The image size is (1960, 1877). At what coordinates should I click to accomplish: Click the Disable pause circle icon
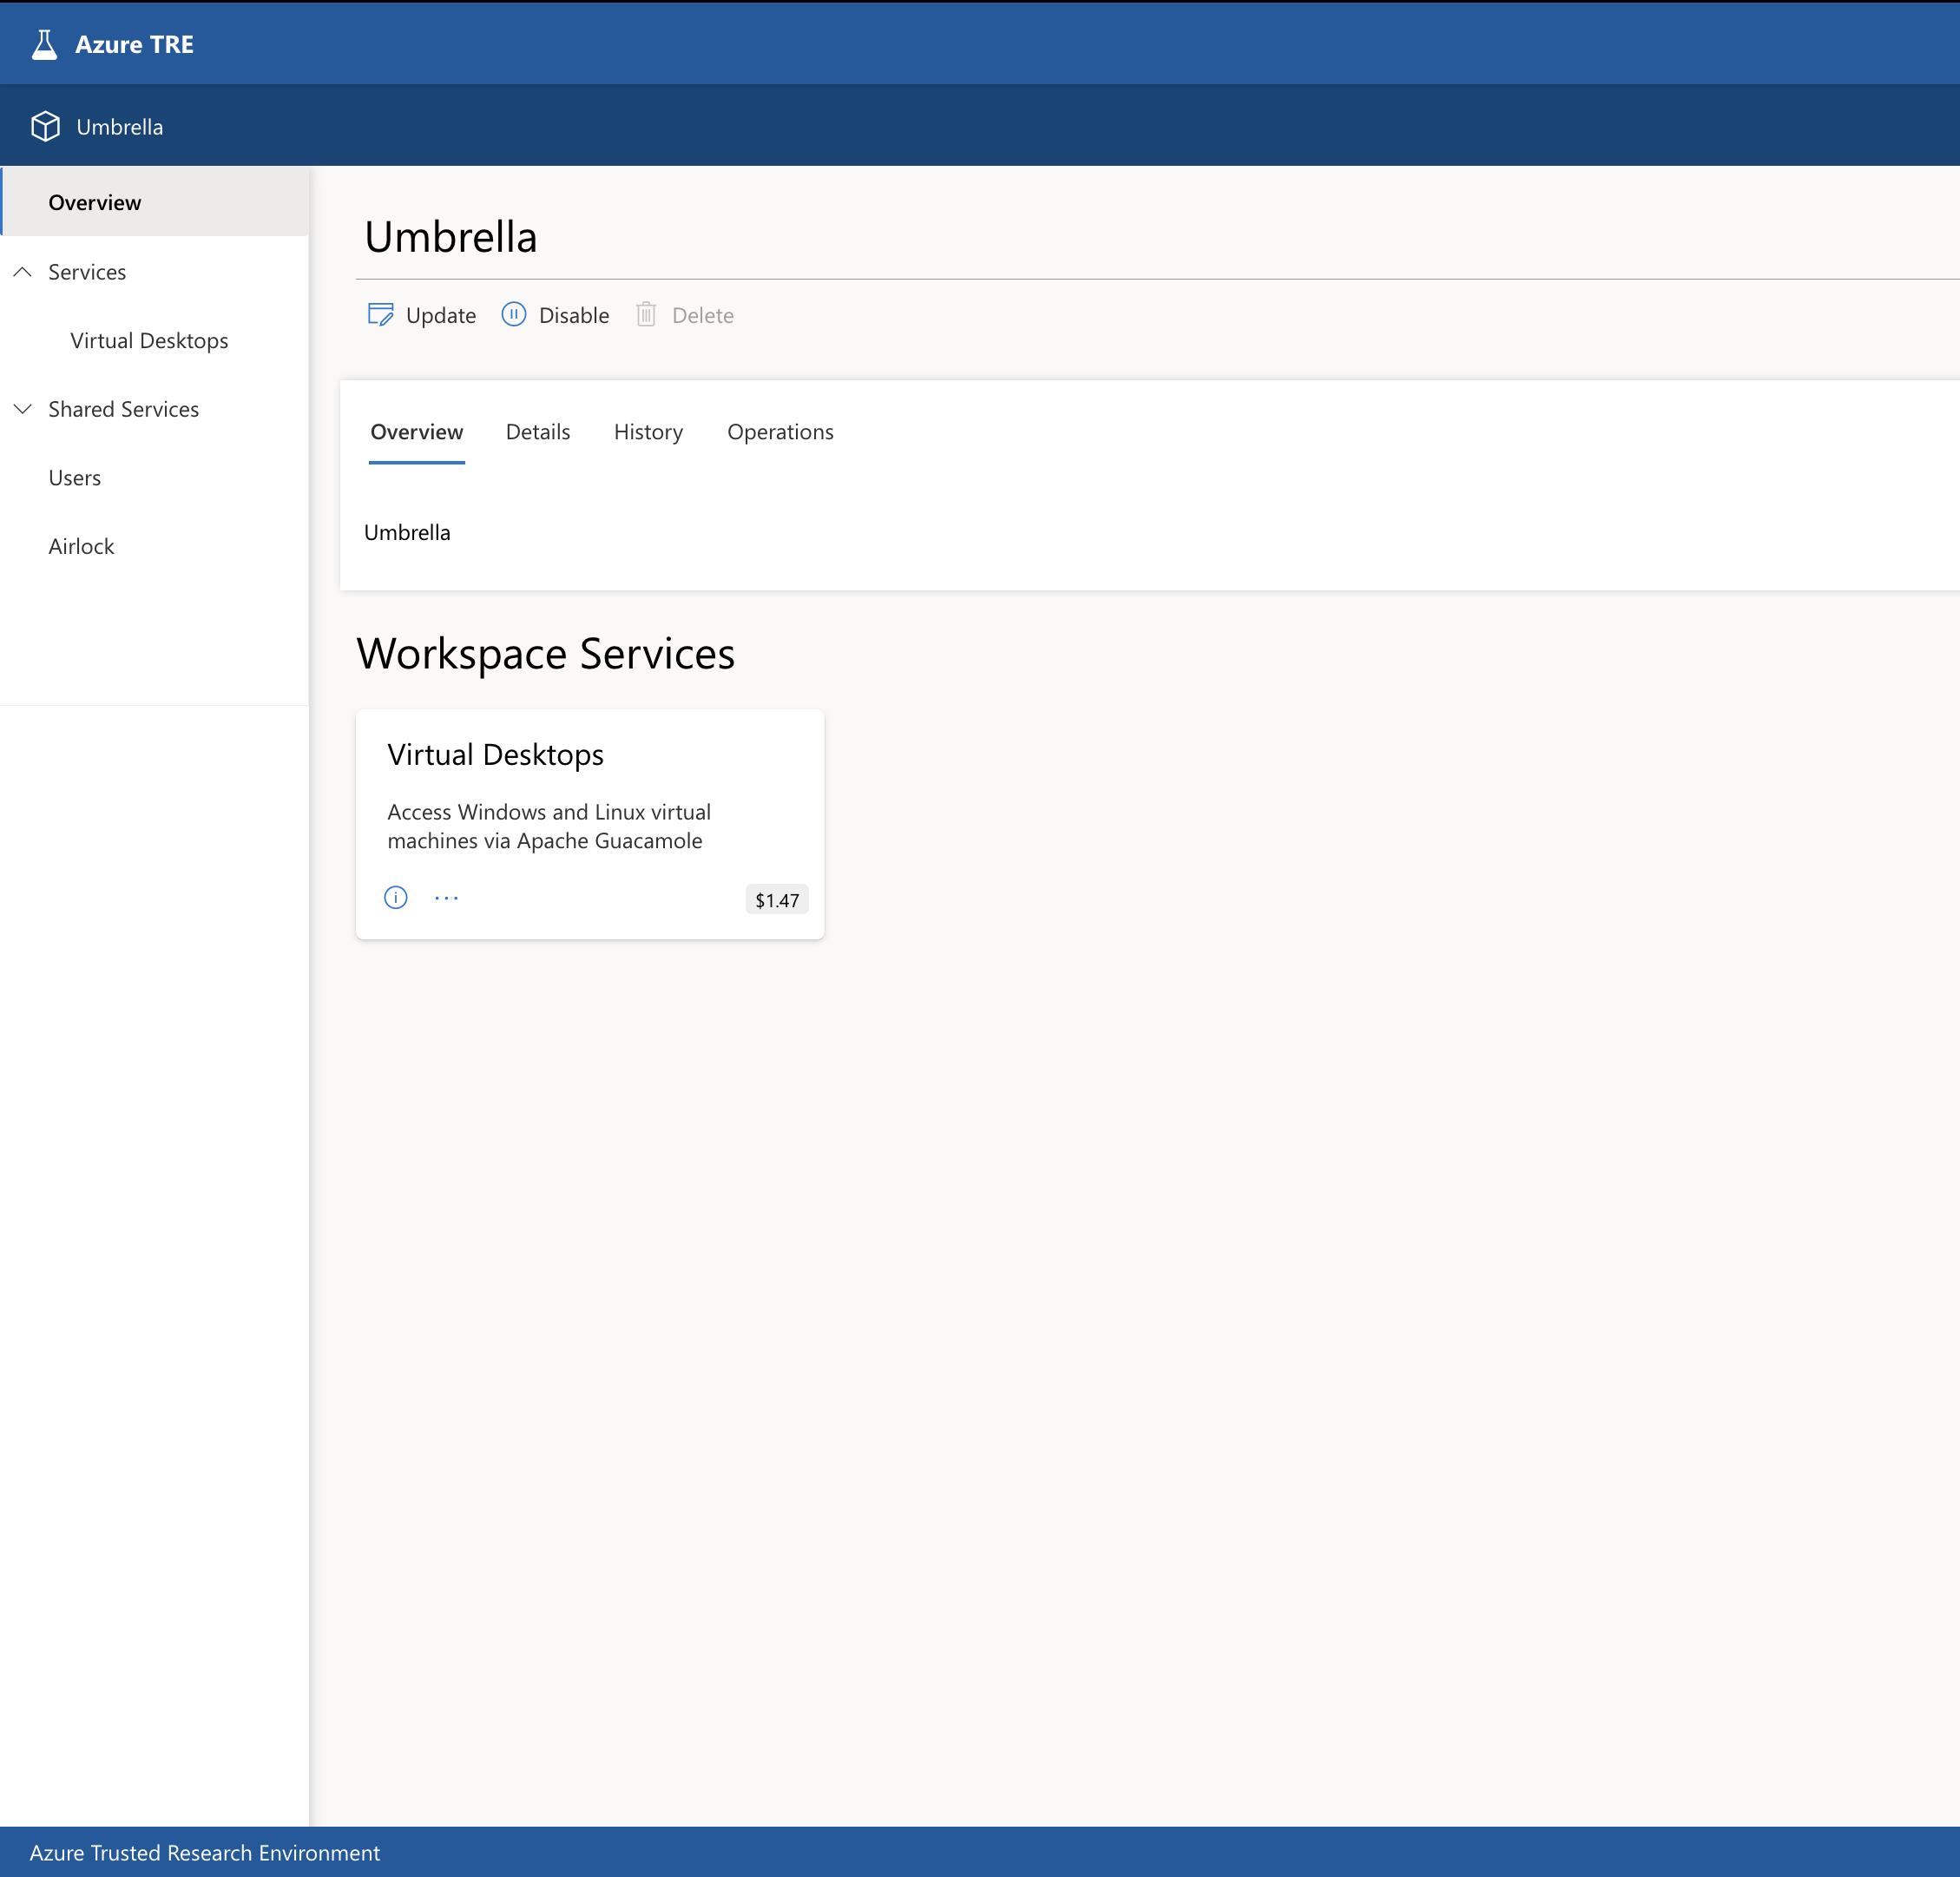click(x=513, y=315)
